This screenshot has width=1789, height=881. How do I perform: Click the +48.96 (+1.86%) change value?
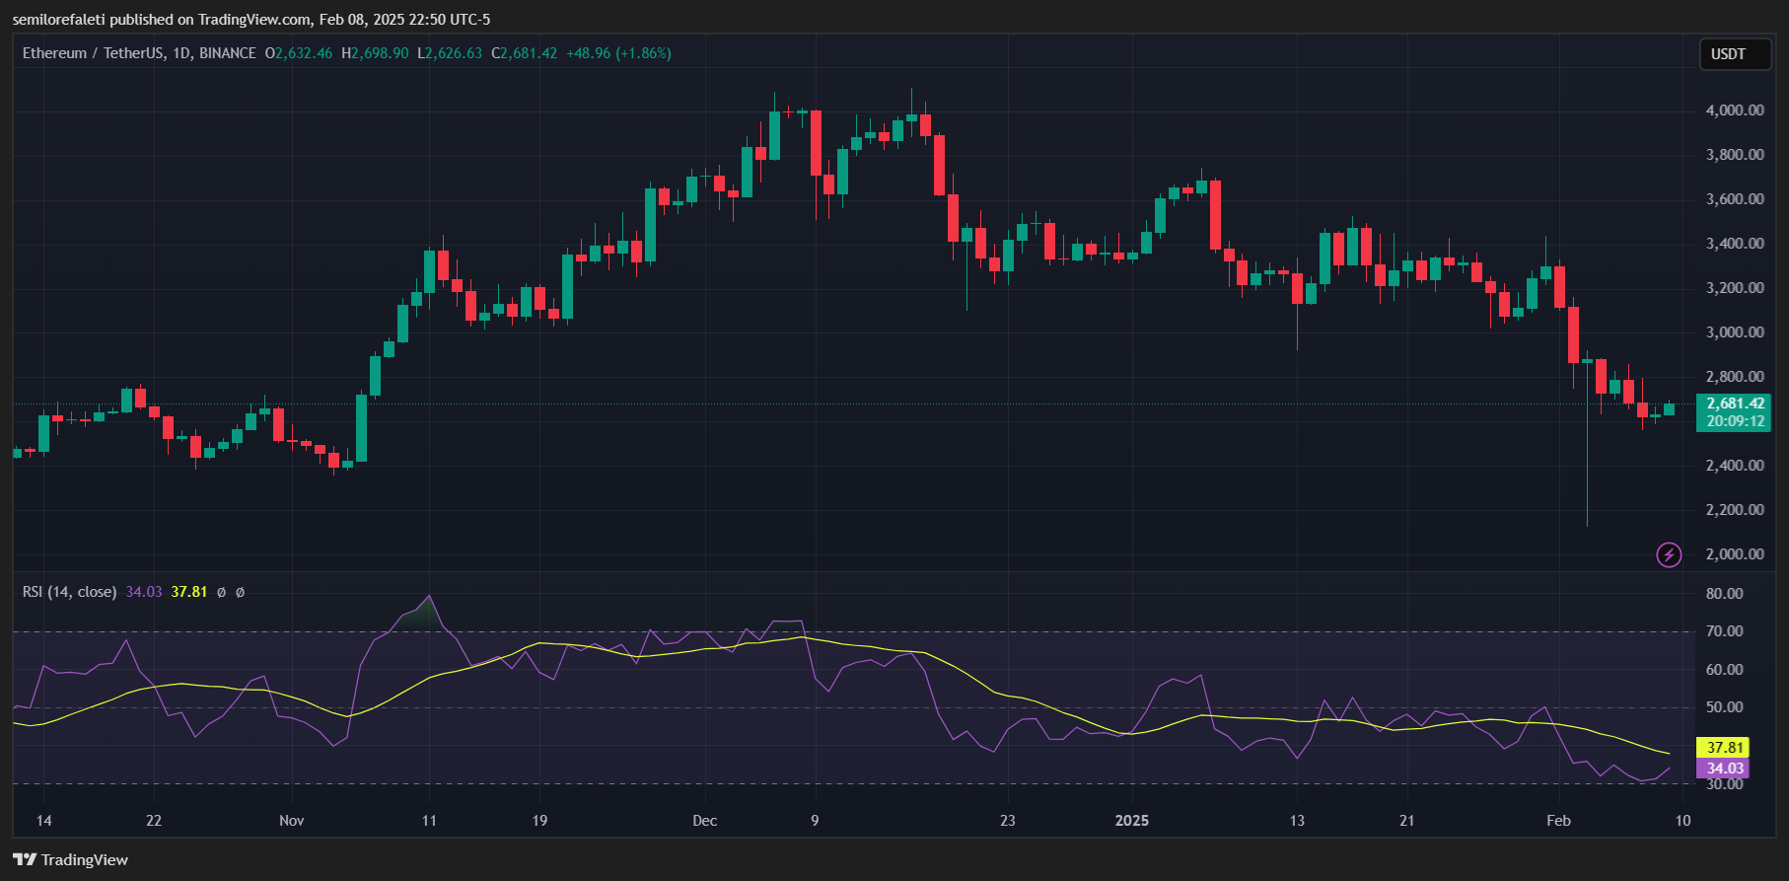[618, 53]
